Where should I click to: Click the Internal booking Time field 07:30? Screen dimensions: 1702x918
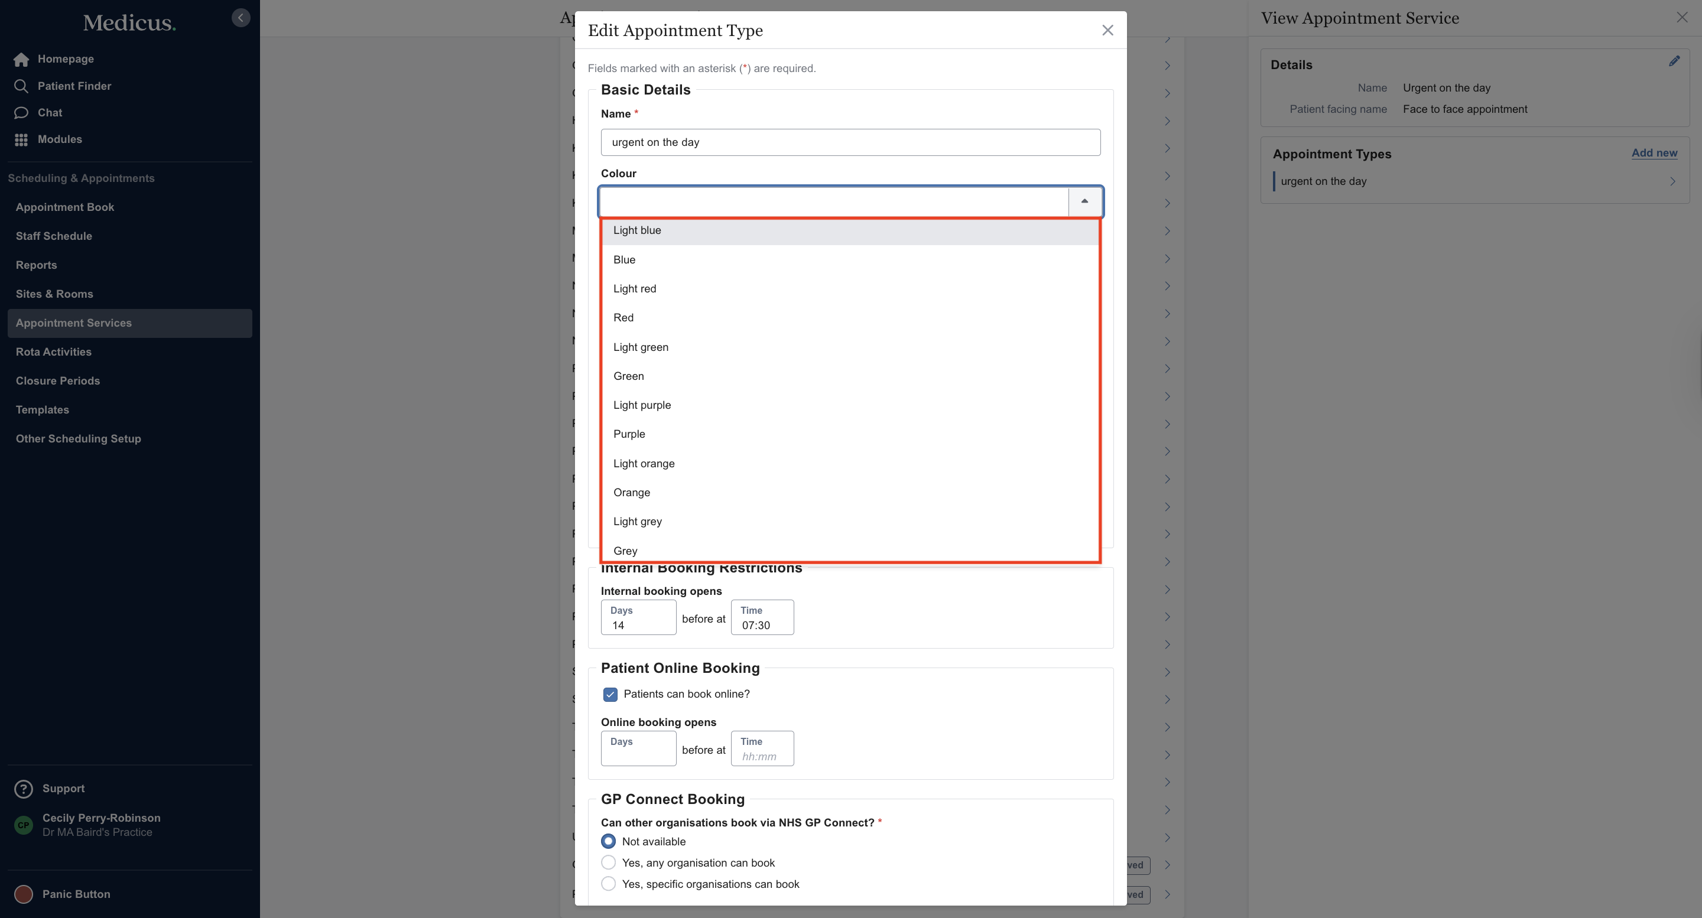coord(762,617)
